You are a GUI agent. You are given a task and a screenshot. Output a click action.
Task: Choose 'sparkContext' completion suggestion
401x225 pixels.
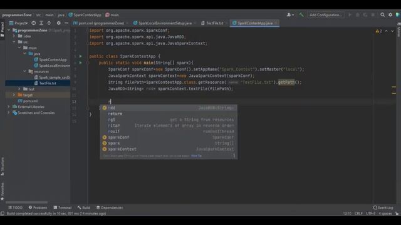pyautogui.click(x=169, y=149)
